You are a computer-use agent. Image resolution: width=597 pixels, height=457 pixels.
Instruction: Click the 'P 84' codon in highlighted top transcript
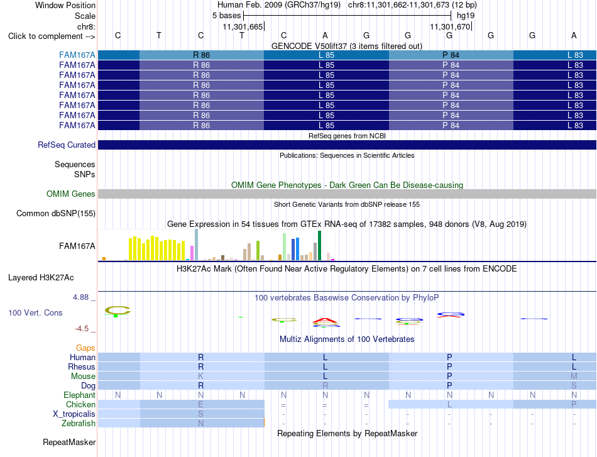(451, 55)
